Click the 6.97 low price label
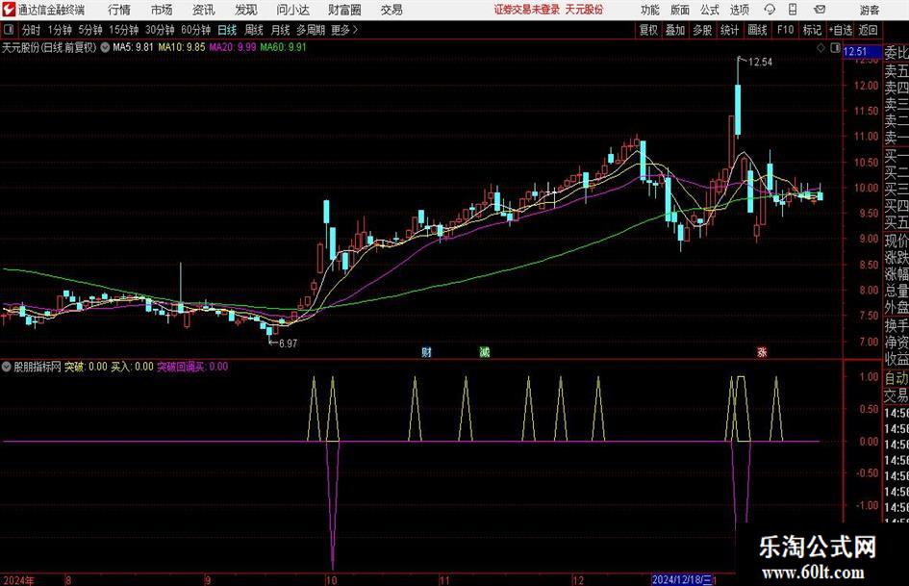Screen dimensions: 909x586 point(289,344)
